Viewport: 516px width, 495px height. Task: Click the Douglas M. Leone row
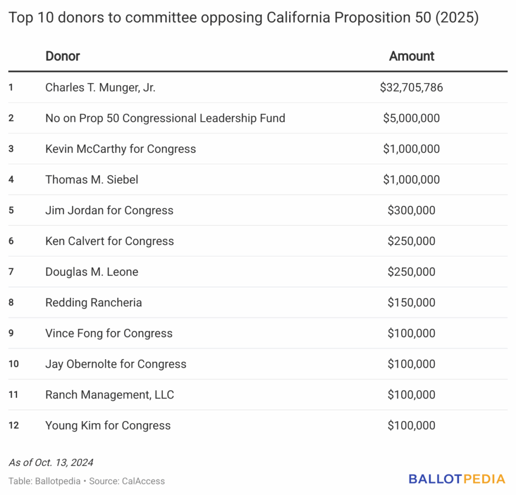[x=92, y=272]
